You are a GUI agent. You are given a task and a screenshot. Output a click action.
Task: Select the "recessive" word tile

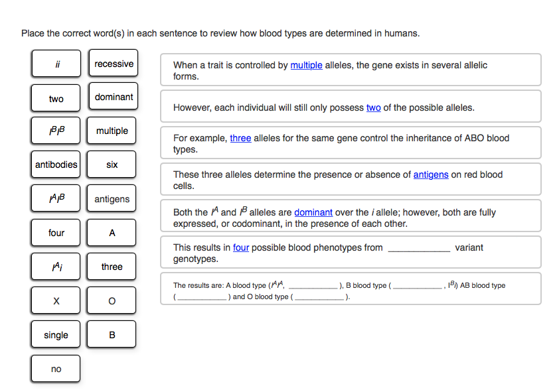(x=113, y=64)
